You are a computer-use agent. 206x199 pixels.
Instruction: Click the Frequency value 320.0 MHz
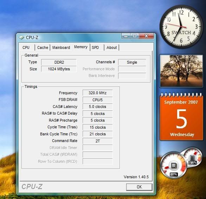click(x=97, y=93)
